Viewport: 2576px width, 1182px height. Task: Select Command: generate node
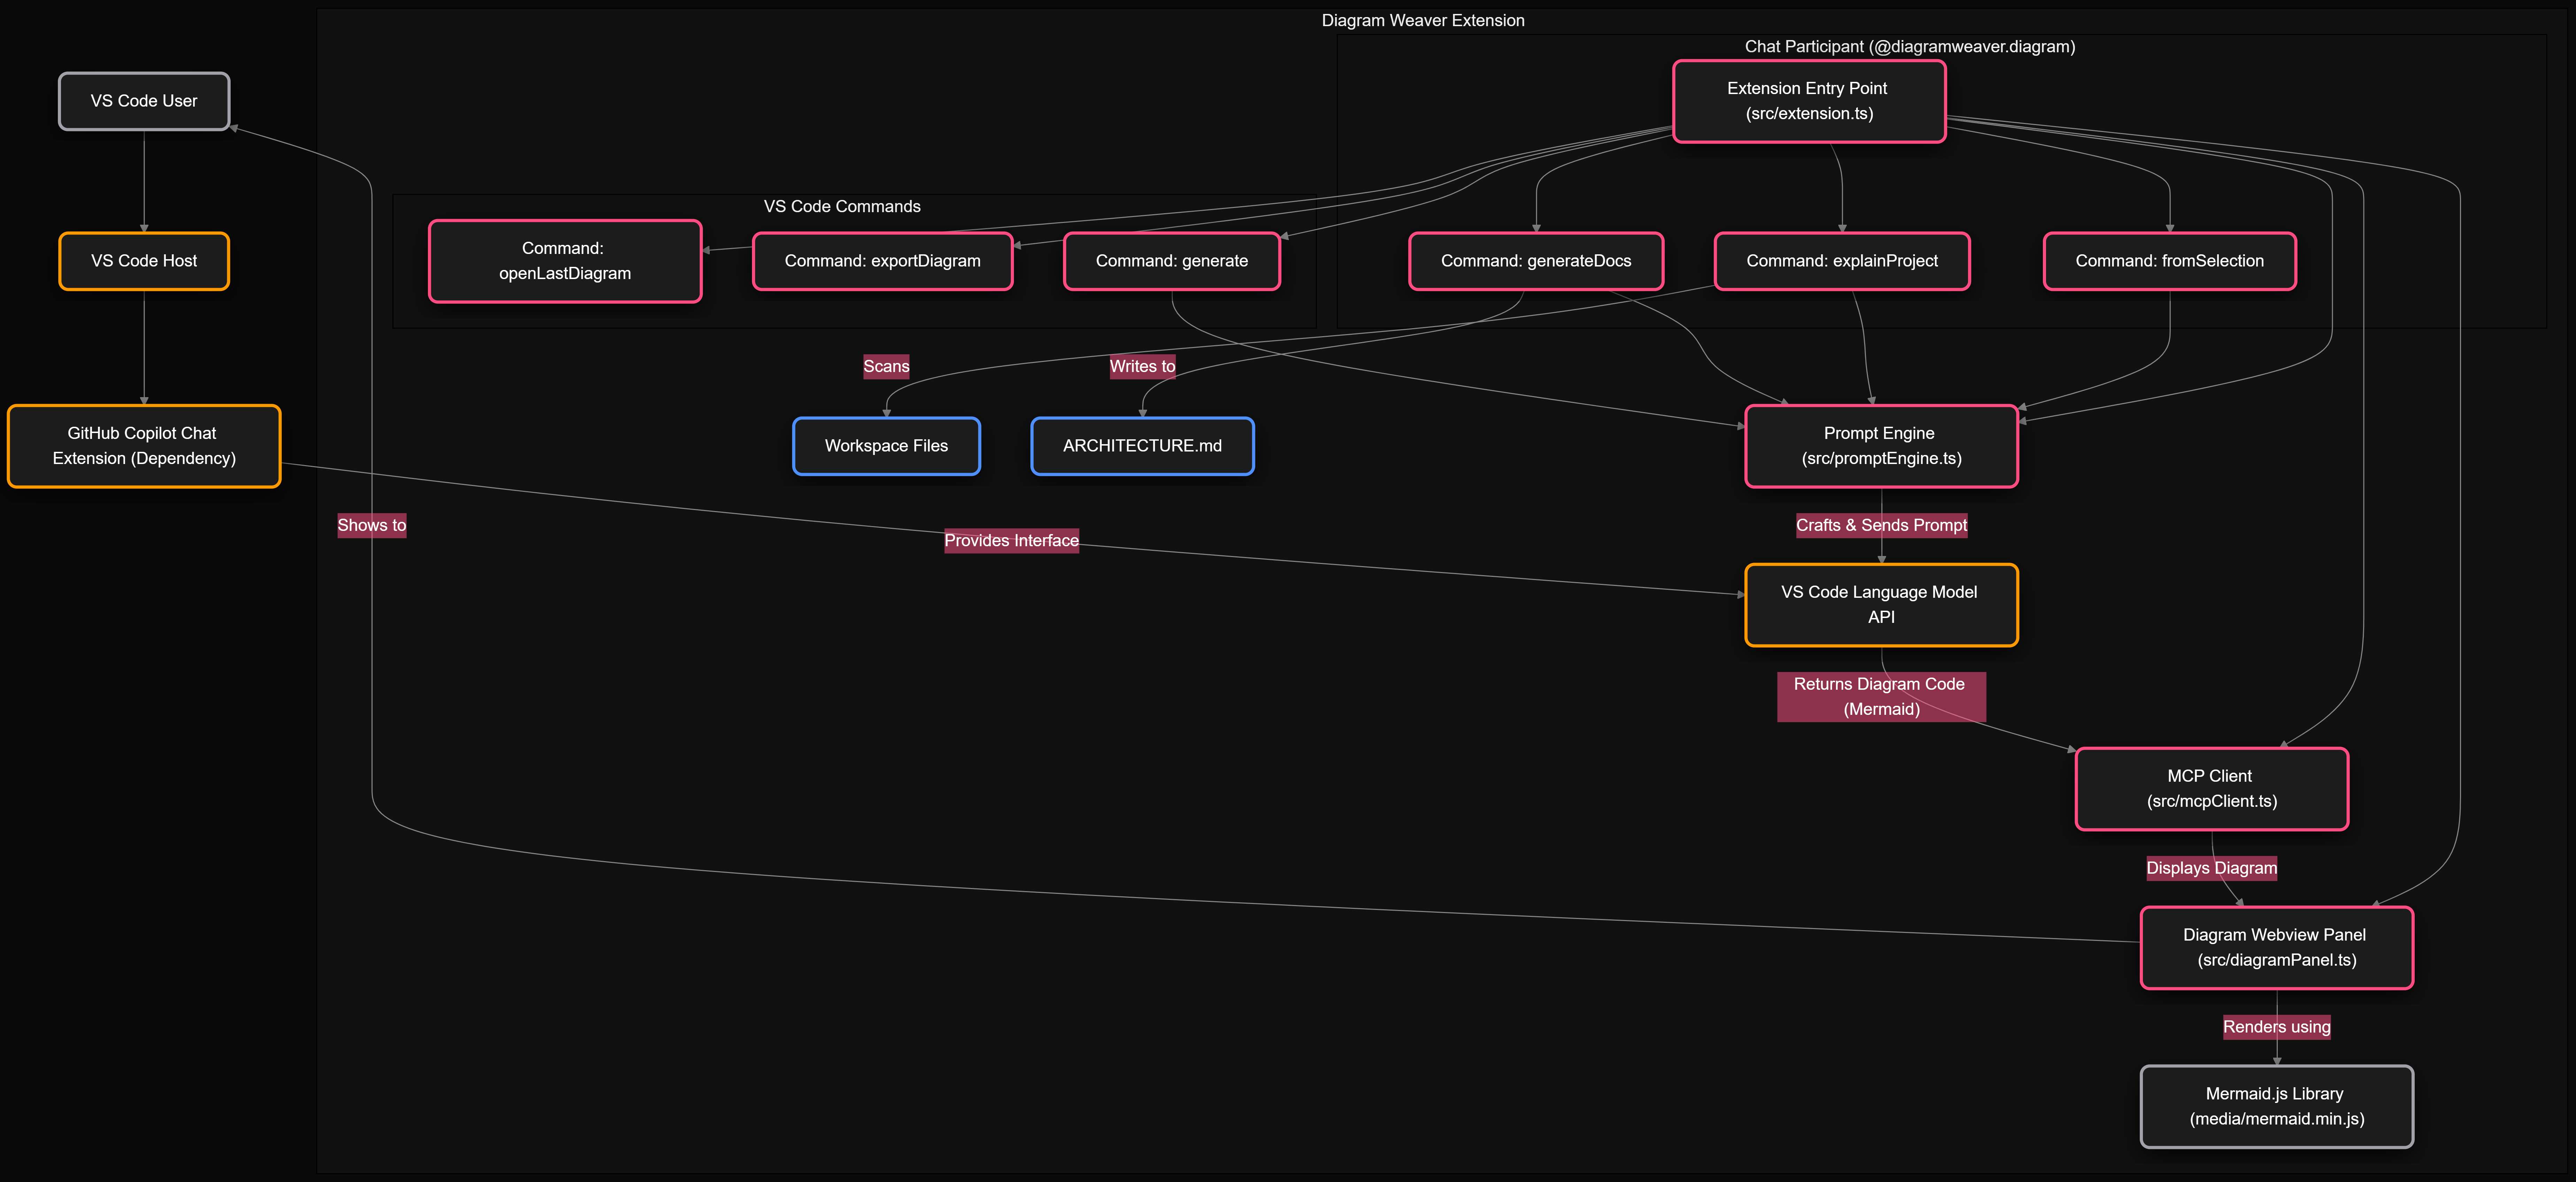[1172, 261]
